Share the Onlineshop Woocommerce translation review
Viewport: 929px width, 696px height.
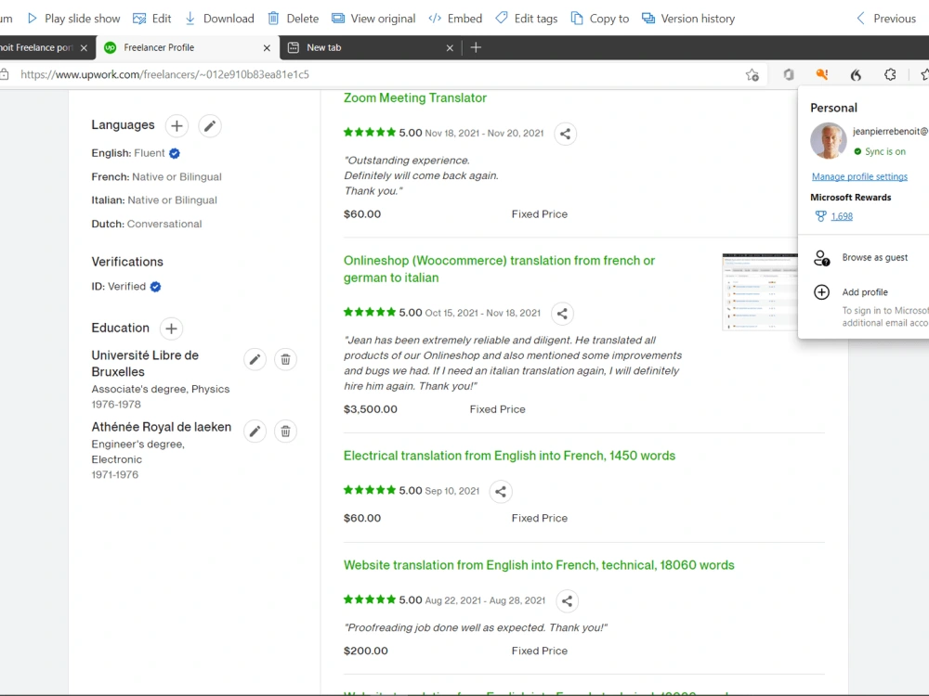click(562, 314)
